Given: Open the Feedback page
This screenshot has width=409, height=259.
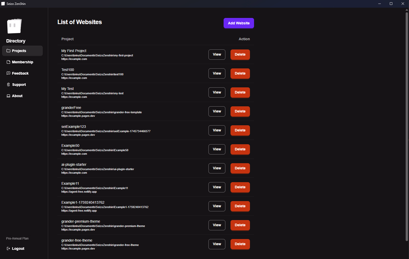Looking at the screenshot, I should tap(22, 73).
